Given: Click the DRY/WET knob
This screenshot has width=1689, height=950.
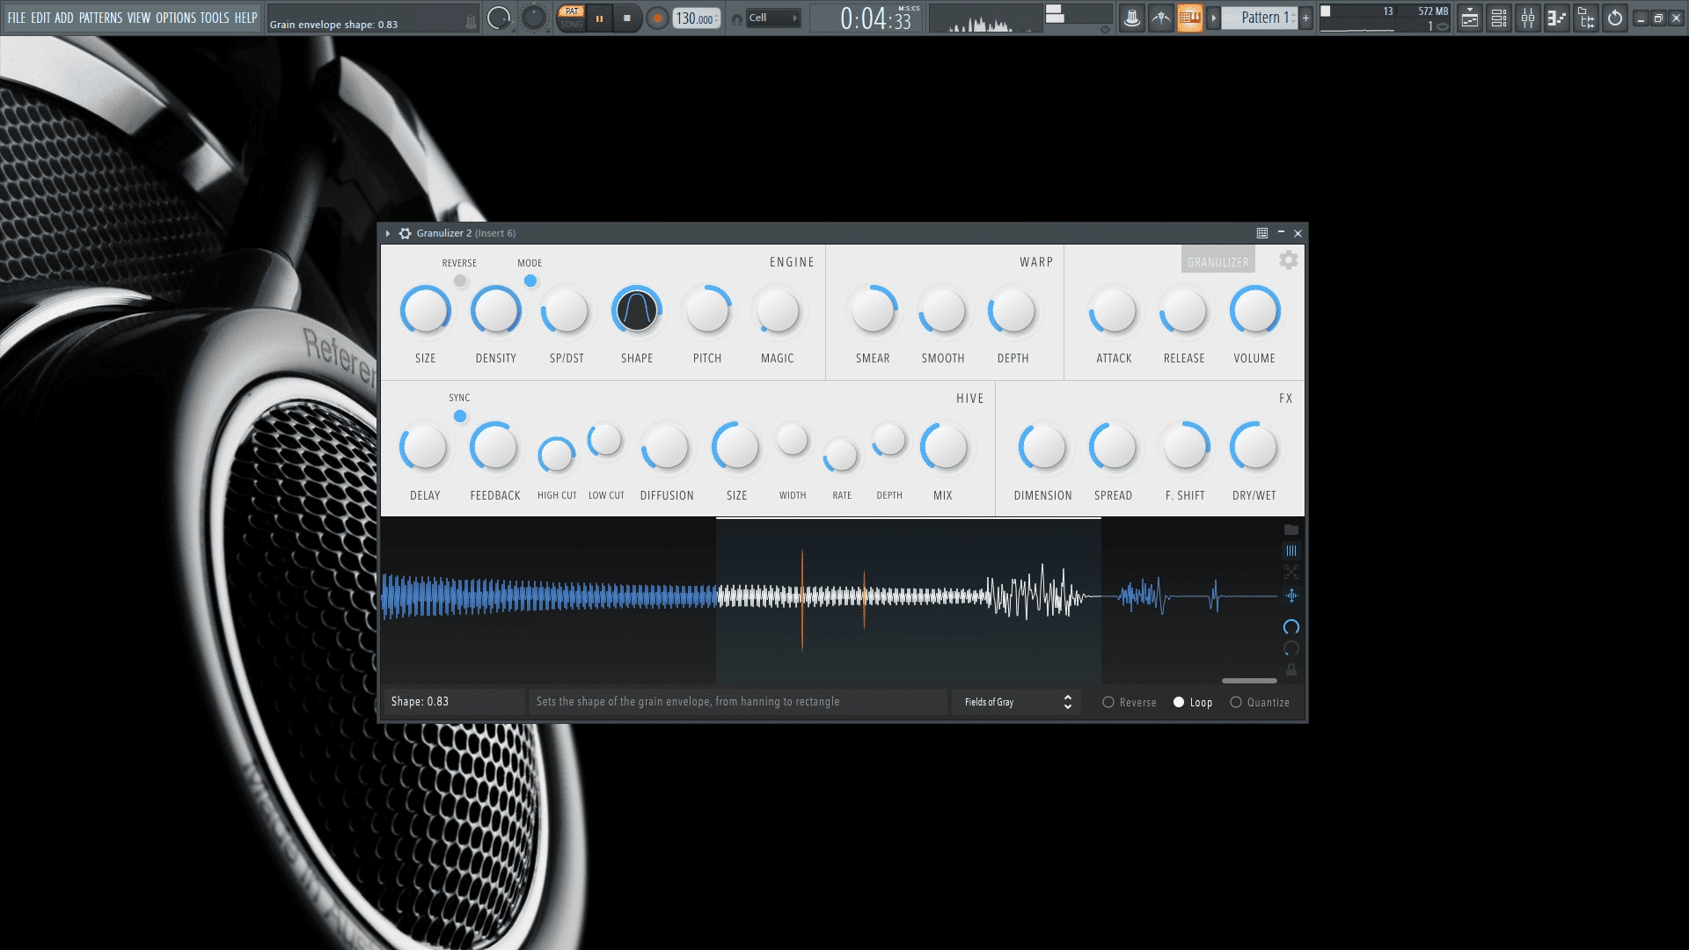Looking at the screenshot, I should coord(1254,448).
